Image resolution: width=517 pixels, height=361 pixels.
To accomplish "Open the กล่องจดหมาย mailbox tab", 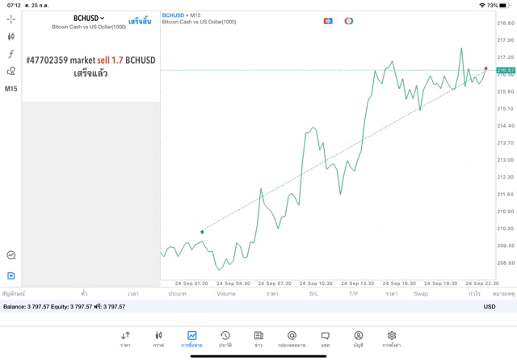I will click(292, 339).
